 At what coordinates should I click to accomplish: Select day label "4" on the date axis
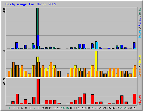tap(22, 108)
